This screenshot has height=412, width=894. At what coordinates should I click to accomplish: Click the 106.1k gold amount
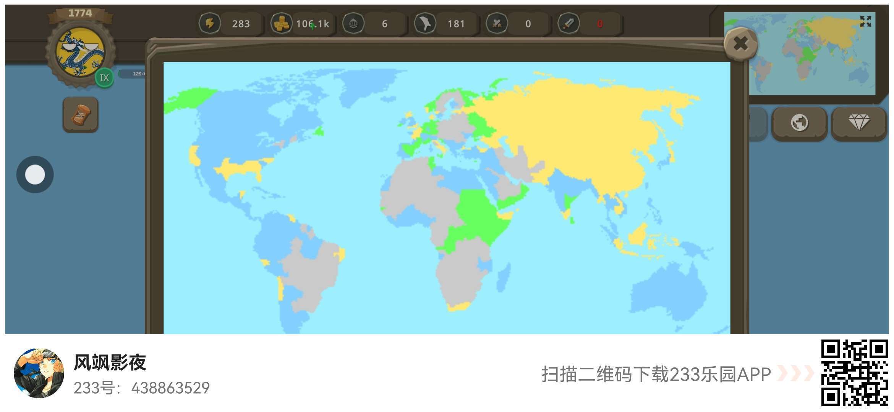pos(313,24)
